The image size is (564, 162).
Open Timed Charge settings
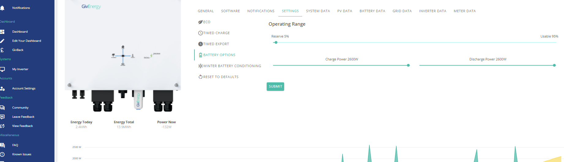[214, 33]
